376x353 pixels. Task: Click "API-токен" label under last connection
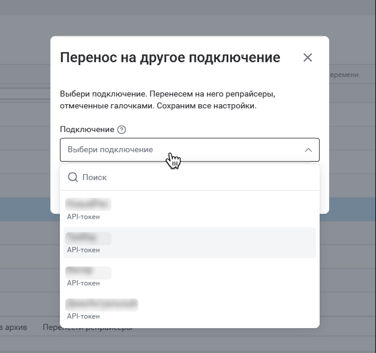[x=83, y=316]
